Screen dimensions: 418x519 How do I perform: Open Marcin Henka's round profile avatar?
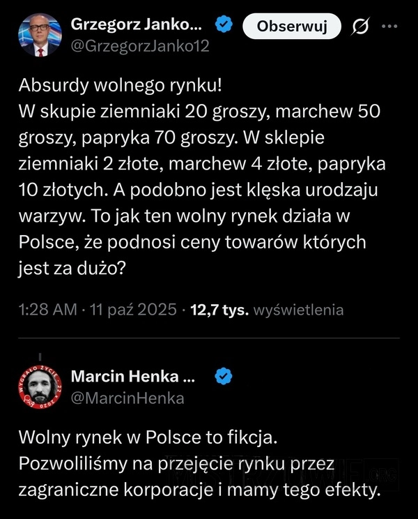coord(40,387)
